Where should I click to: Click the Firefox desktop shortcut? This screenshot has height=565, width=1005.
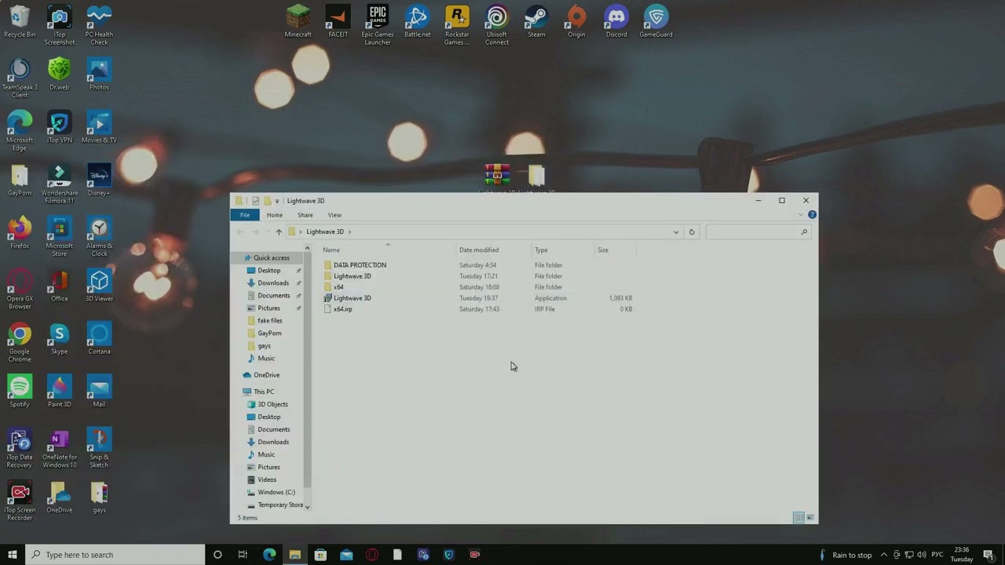[x=20, y=233]
